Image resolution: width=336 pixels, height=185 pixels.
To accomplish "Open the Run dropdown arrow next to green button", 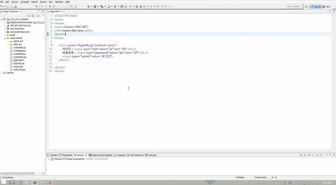I will [x=98, y=7].
